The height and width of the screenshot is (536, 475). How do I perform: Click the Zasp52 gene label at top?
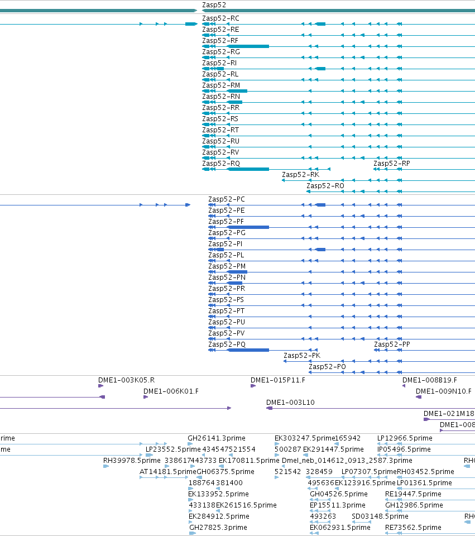coord(214,5)
